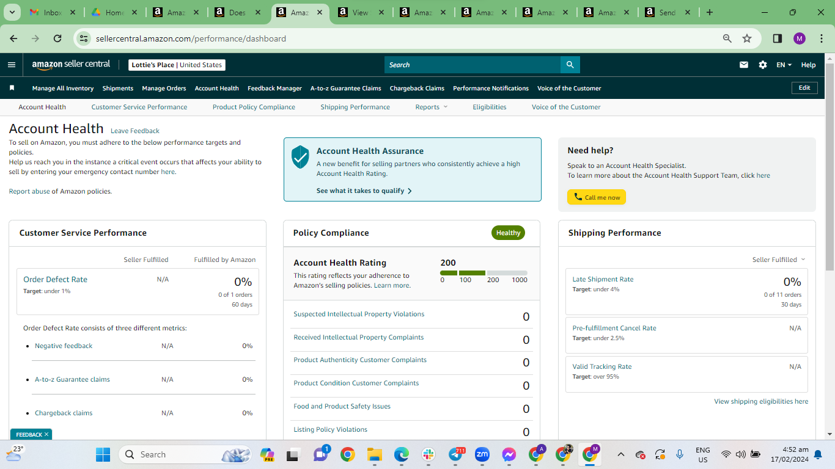The height and width of the screenshot is (469, 835).
Task: Click the Leave Feedback link
Action: point(135,131)
